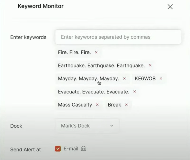Click the Break keyword chip text

point(114,105)
